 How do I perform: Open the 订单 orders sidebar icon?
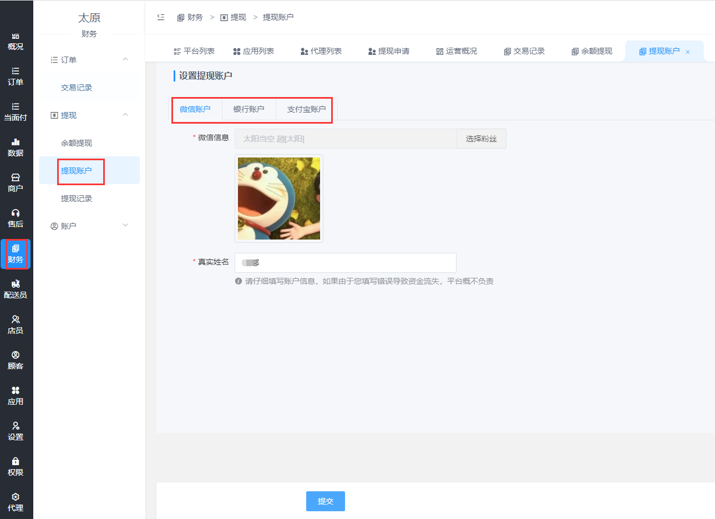pos(16,77)
